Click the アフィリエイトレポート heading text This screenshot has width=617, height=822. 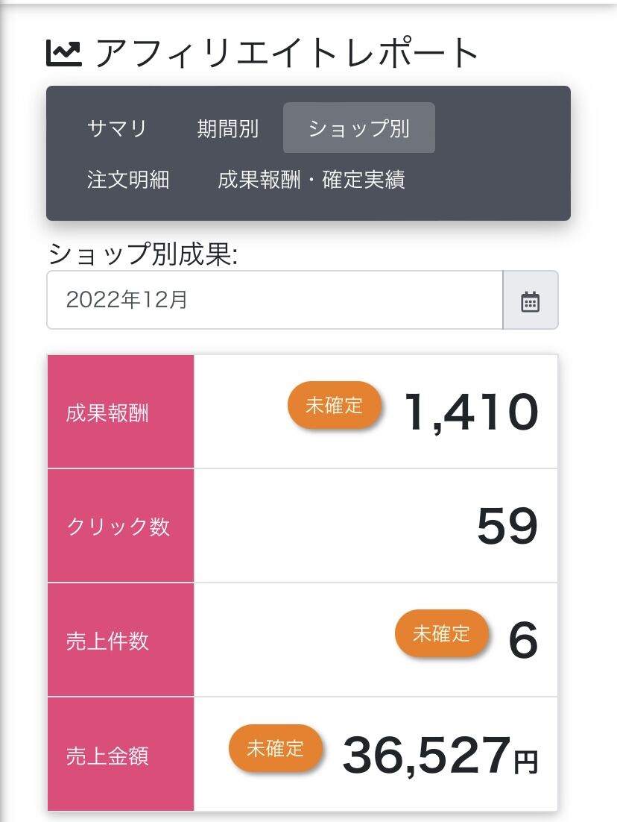click(x=288, y=53)
